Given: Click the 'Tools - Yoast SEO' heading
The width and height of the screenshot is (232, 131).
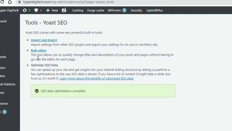Looking at the screenshot, I should (46, 23).
